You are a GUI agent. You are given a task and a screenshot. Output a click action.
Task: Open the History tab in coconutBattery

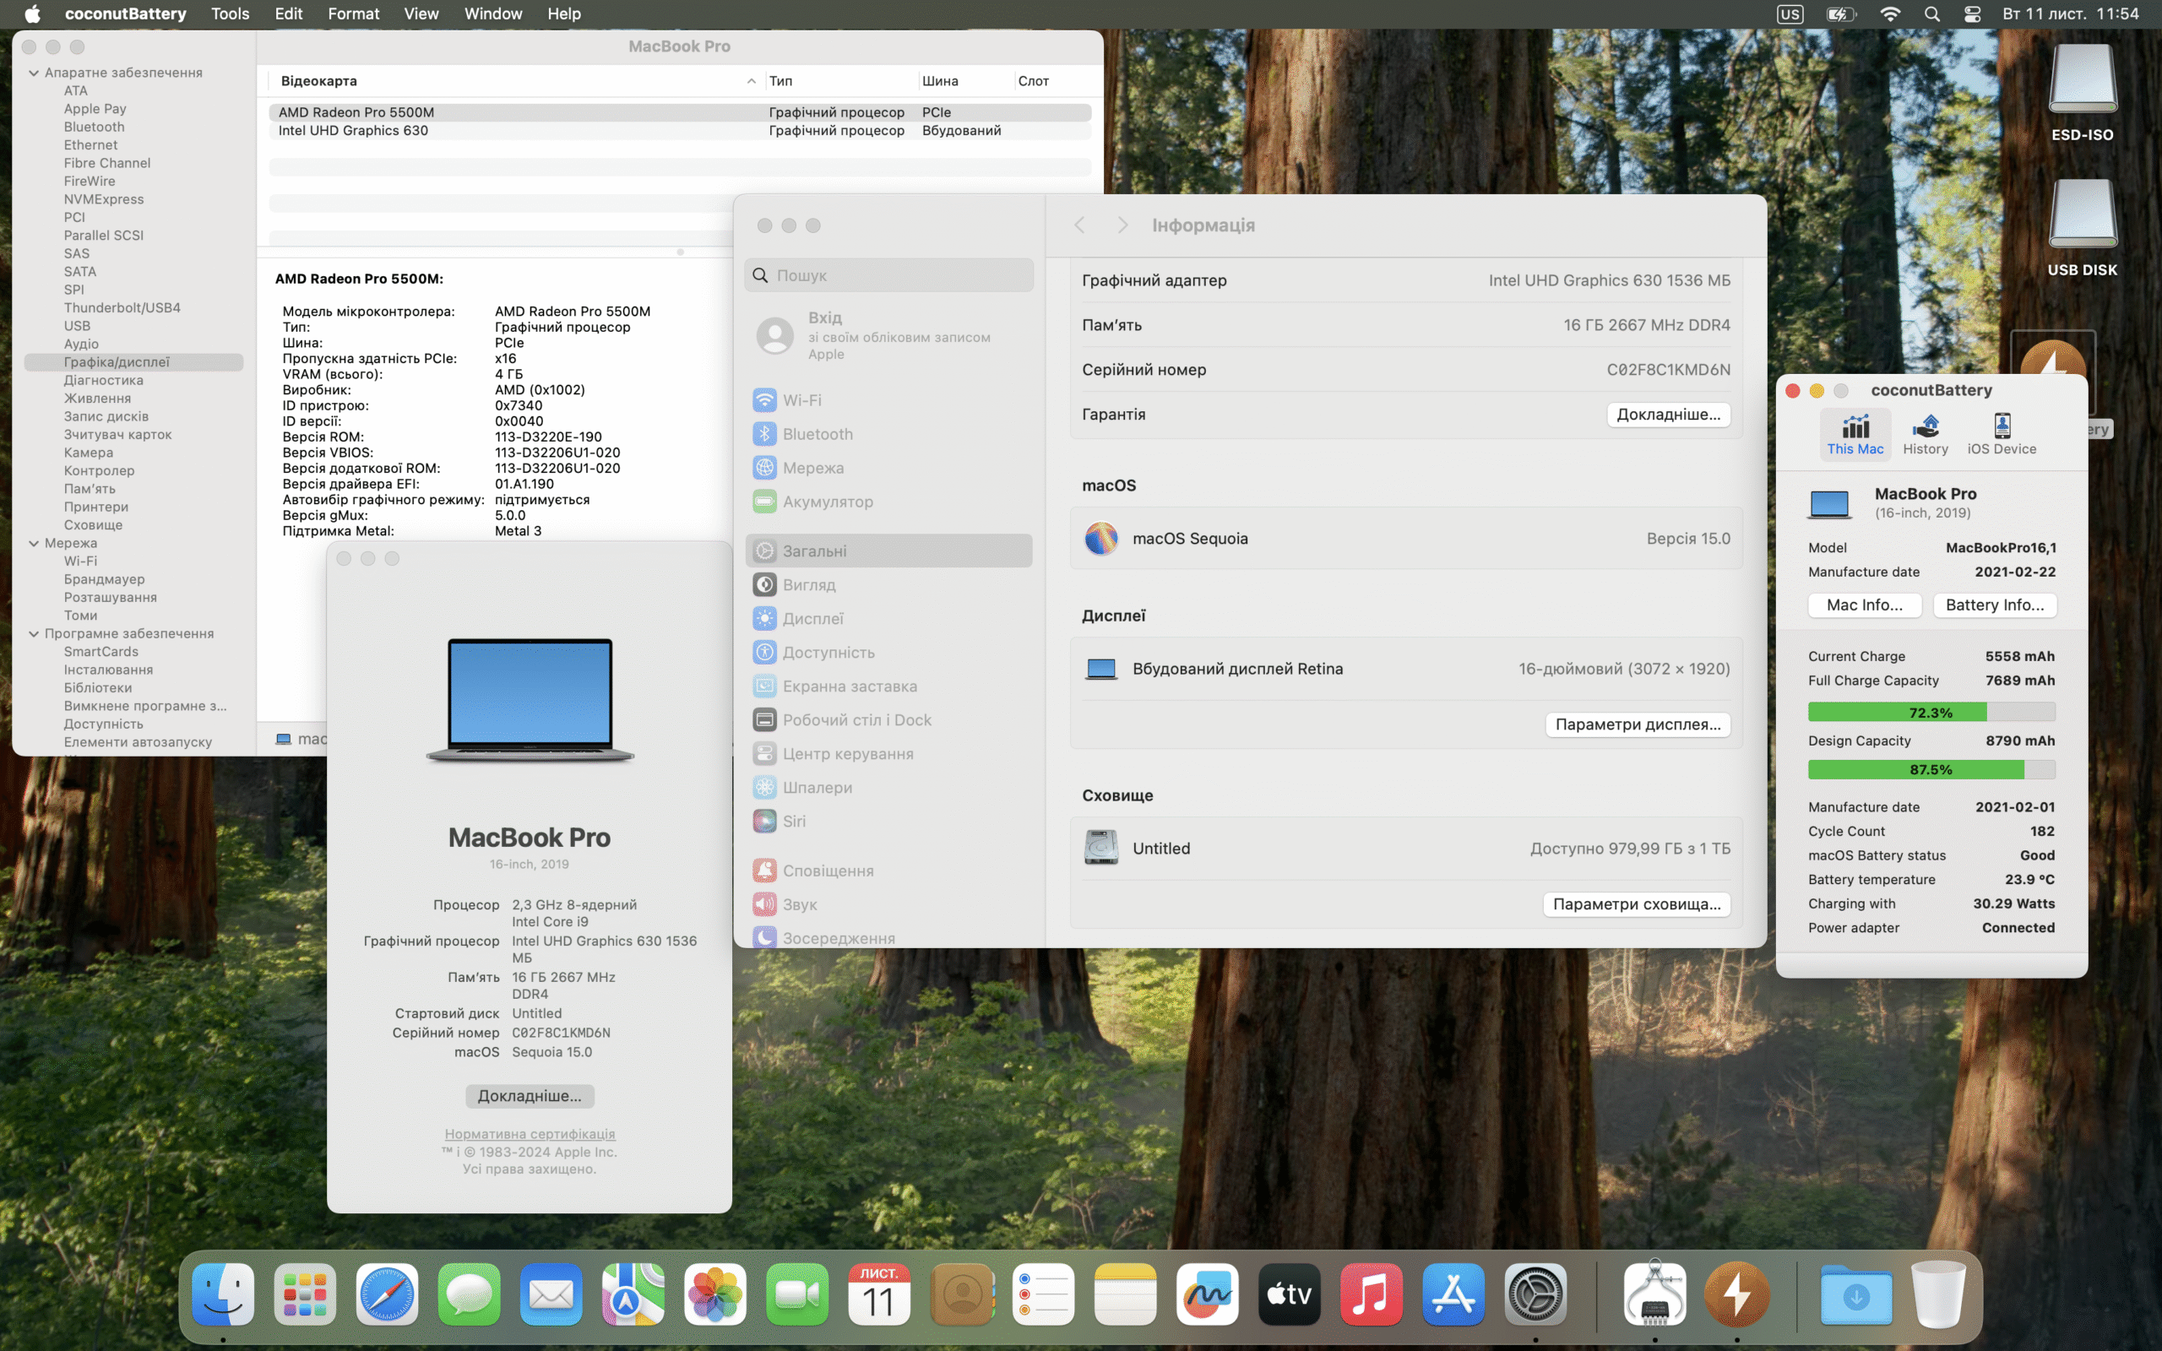[x=1925, y=434]
